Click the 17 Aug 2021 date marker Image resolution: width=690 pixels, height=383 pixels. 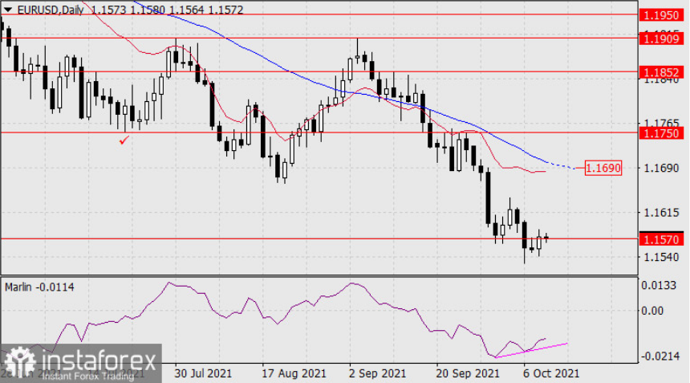pos(294,373)
